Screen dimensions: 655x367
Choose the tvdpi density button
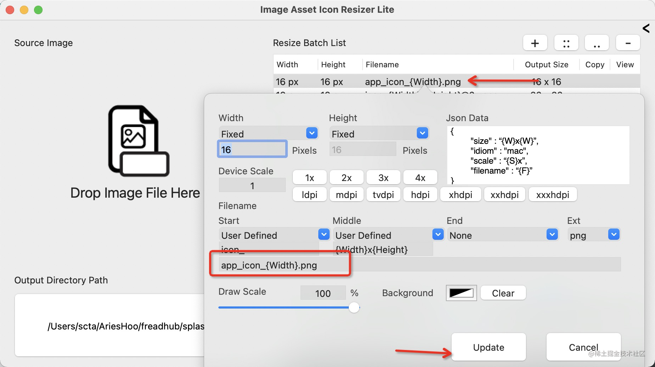[x=384, y=194]
